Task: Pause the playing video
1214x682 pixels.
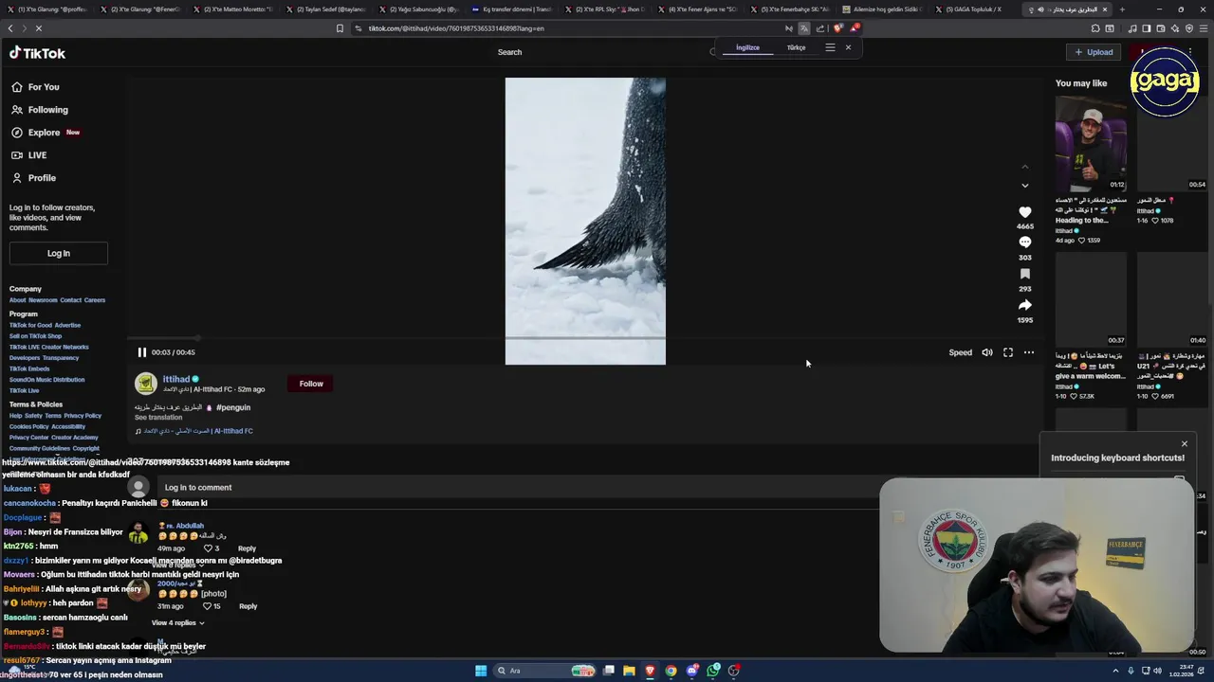Action: click(142, 352)
